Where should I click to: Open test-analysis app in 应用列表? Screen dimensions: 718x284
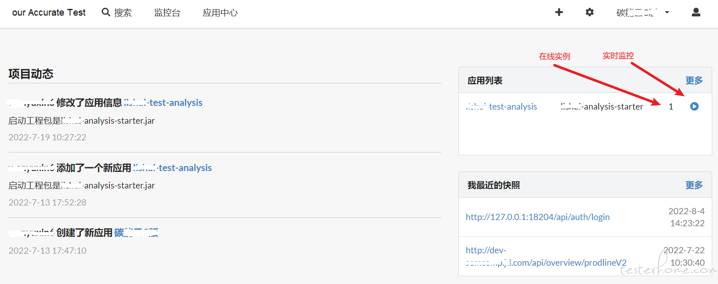click(501, 107)
